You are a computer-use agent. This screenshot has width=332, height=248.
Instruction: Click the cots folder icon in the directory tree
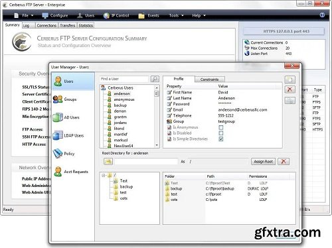[116, 198]
